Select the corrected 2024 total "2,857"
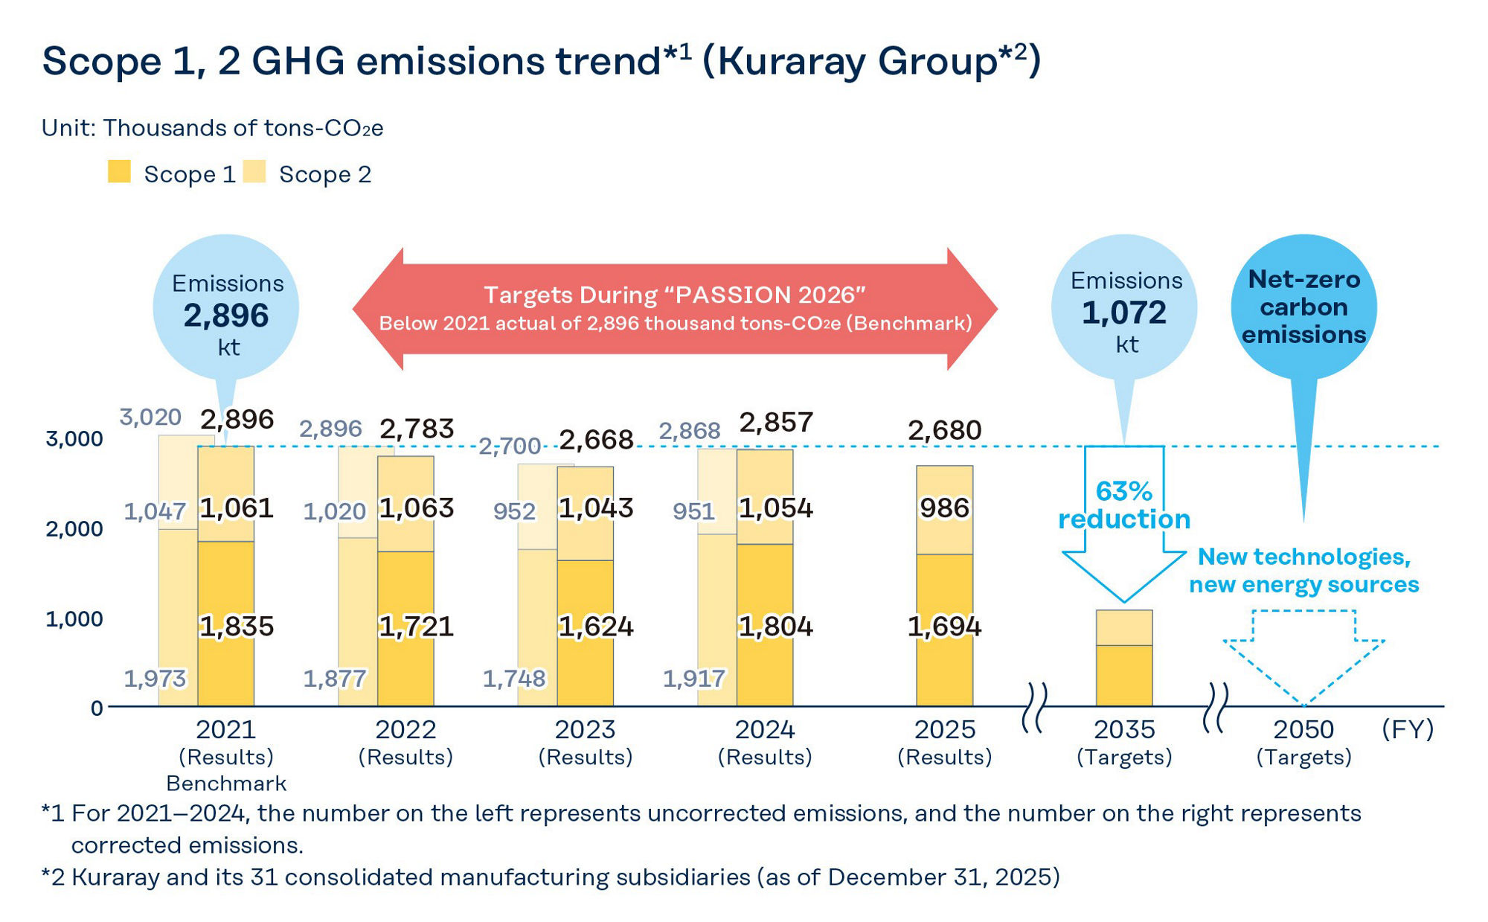 [x=776, y=422]
